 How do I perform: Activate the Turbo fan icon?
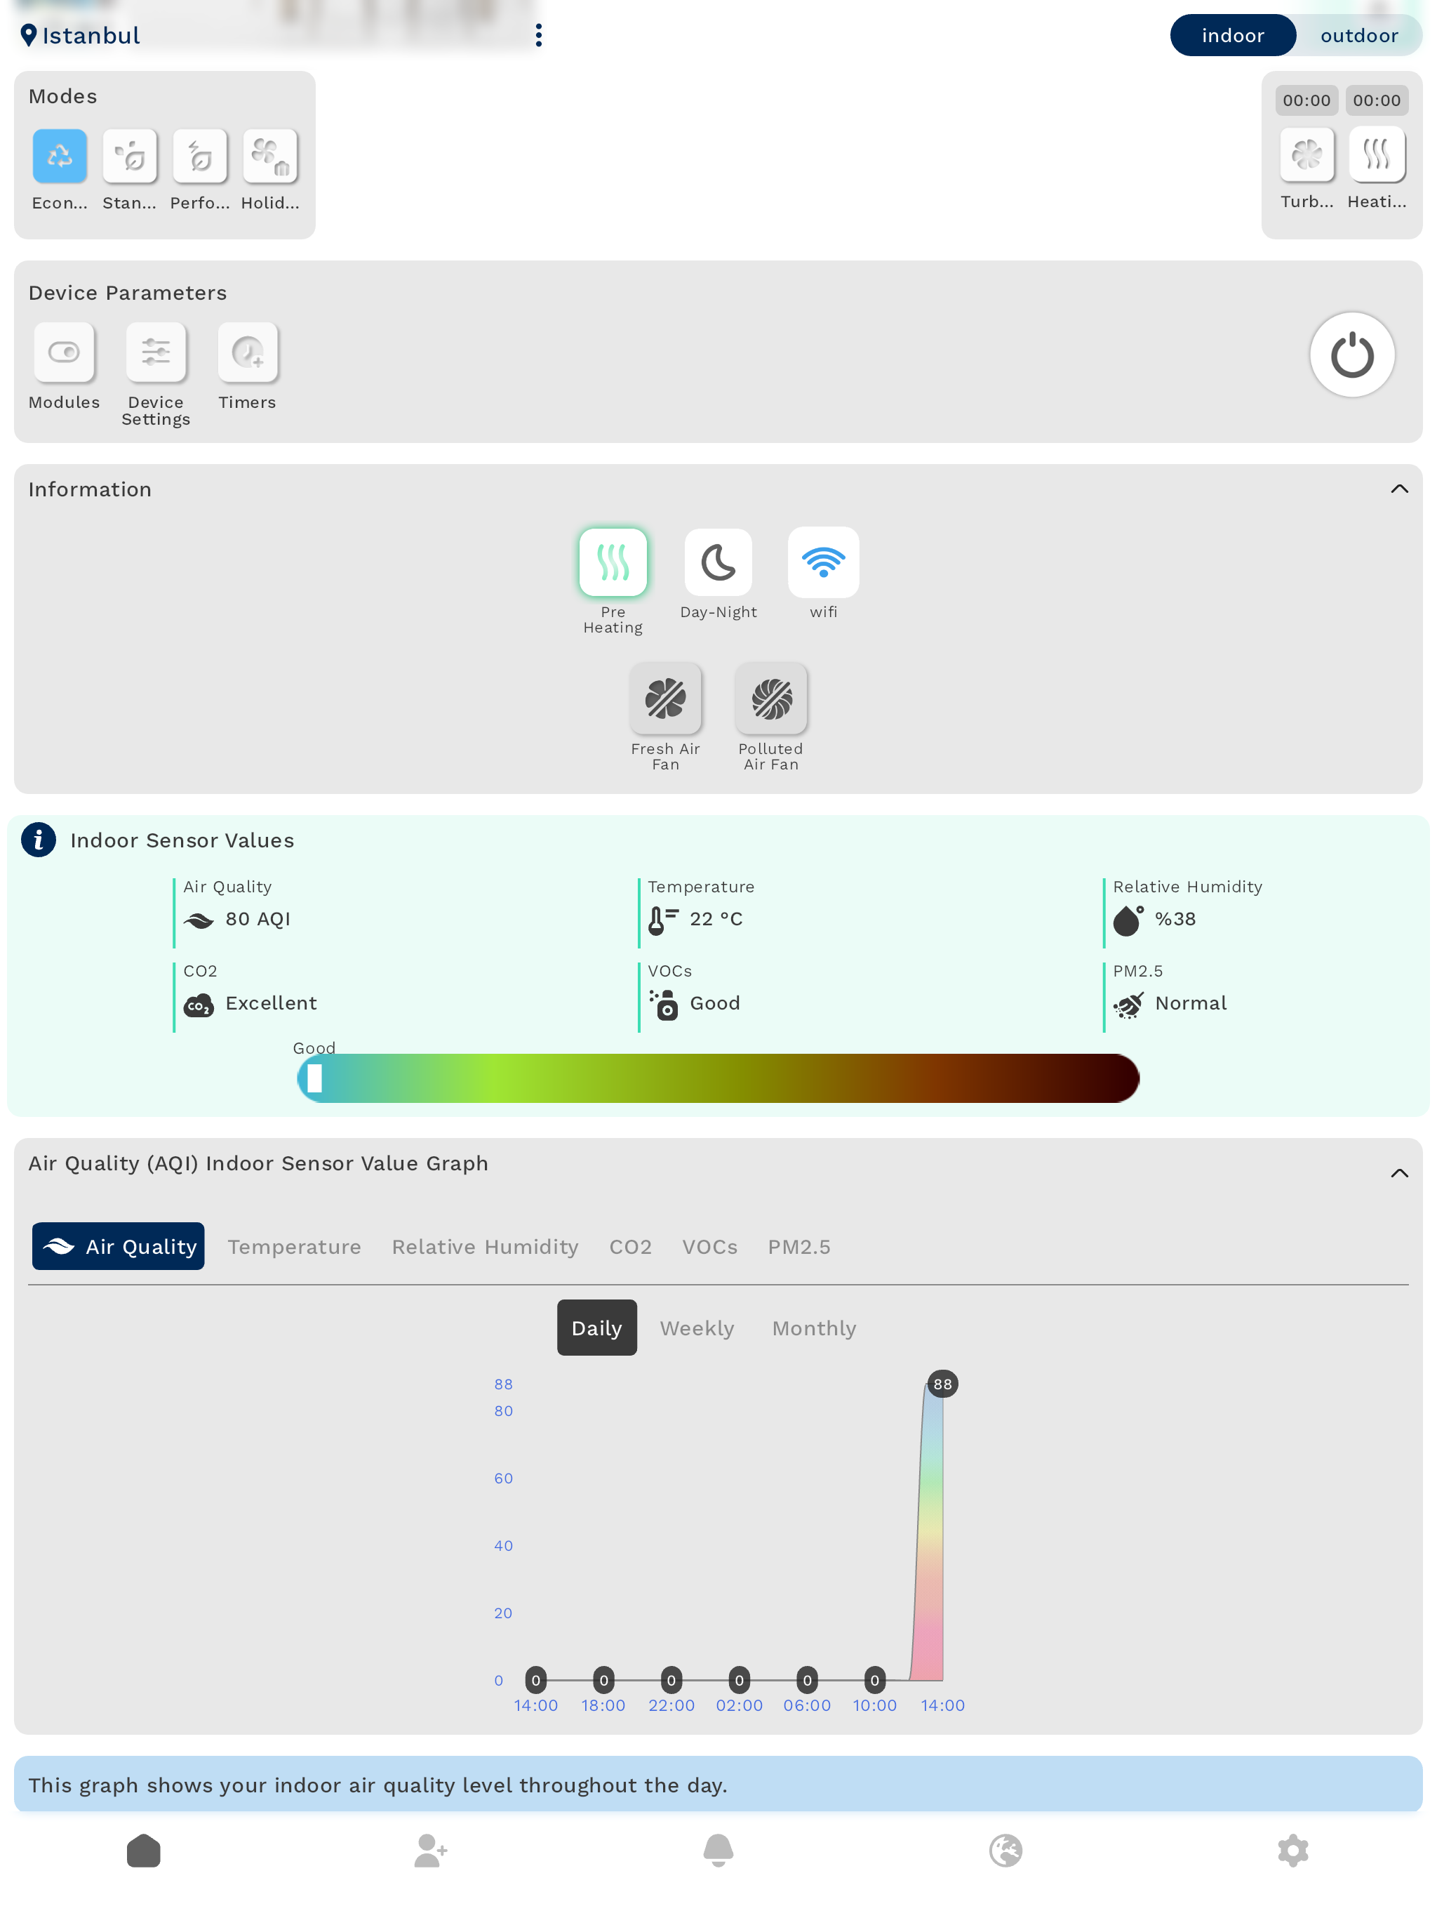tap(1307, 154)
